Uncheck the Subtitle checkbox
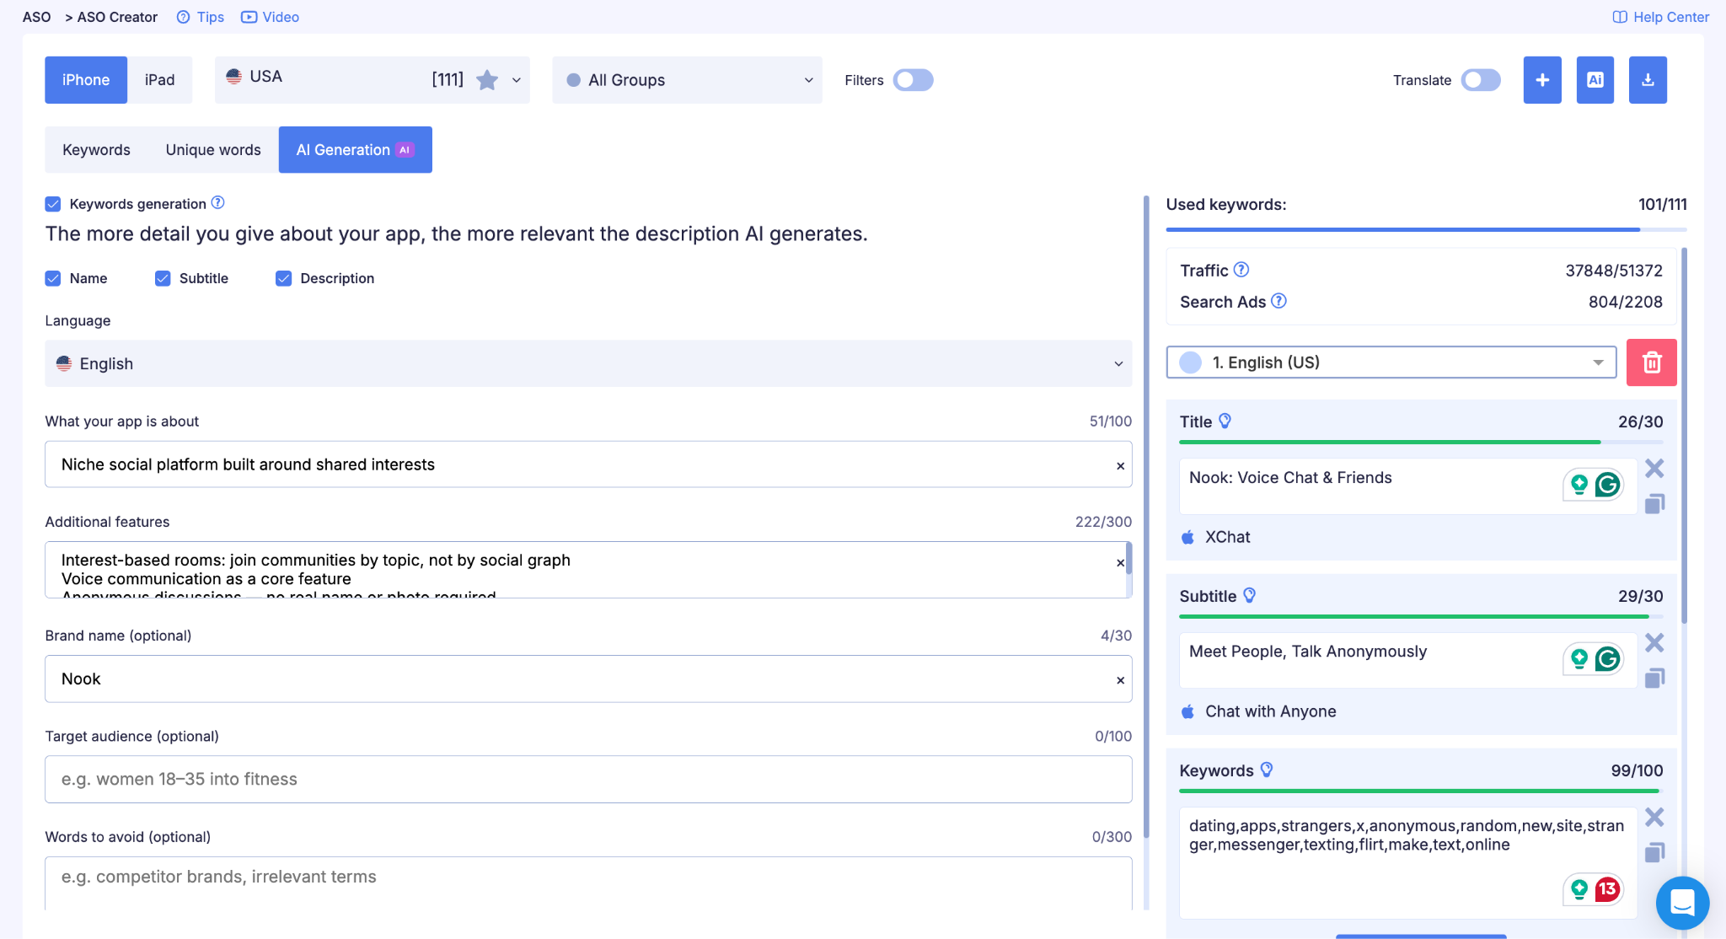Viewport: 1726px width, 939px height. (x=163, y=278)
